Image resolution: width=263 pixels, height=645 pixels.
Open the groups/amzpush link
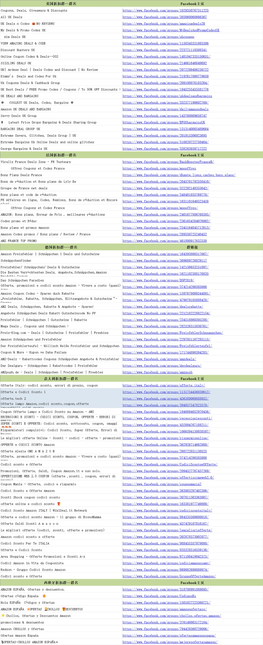(158, 372)
